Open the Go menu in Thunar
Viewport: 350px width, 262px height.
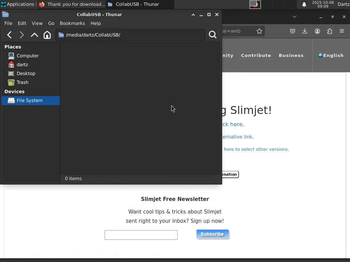pyautogui.click(x=51, y=24)
